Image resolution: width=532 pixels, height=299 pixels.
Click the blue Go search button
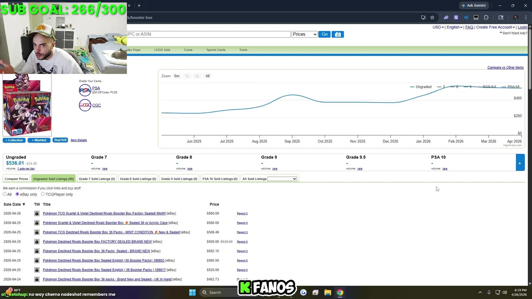point(325,34)
